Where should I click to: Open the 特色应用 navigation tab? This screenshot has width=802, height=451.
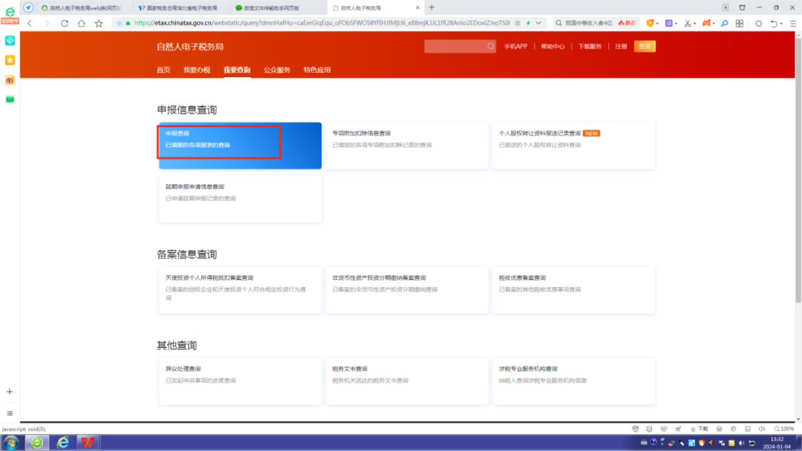317,70
